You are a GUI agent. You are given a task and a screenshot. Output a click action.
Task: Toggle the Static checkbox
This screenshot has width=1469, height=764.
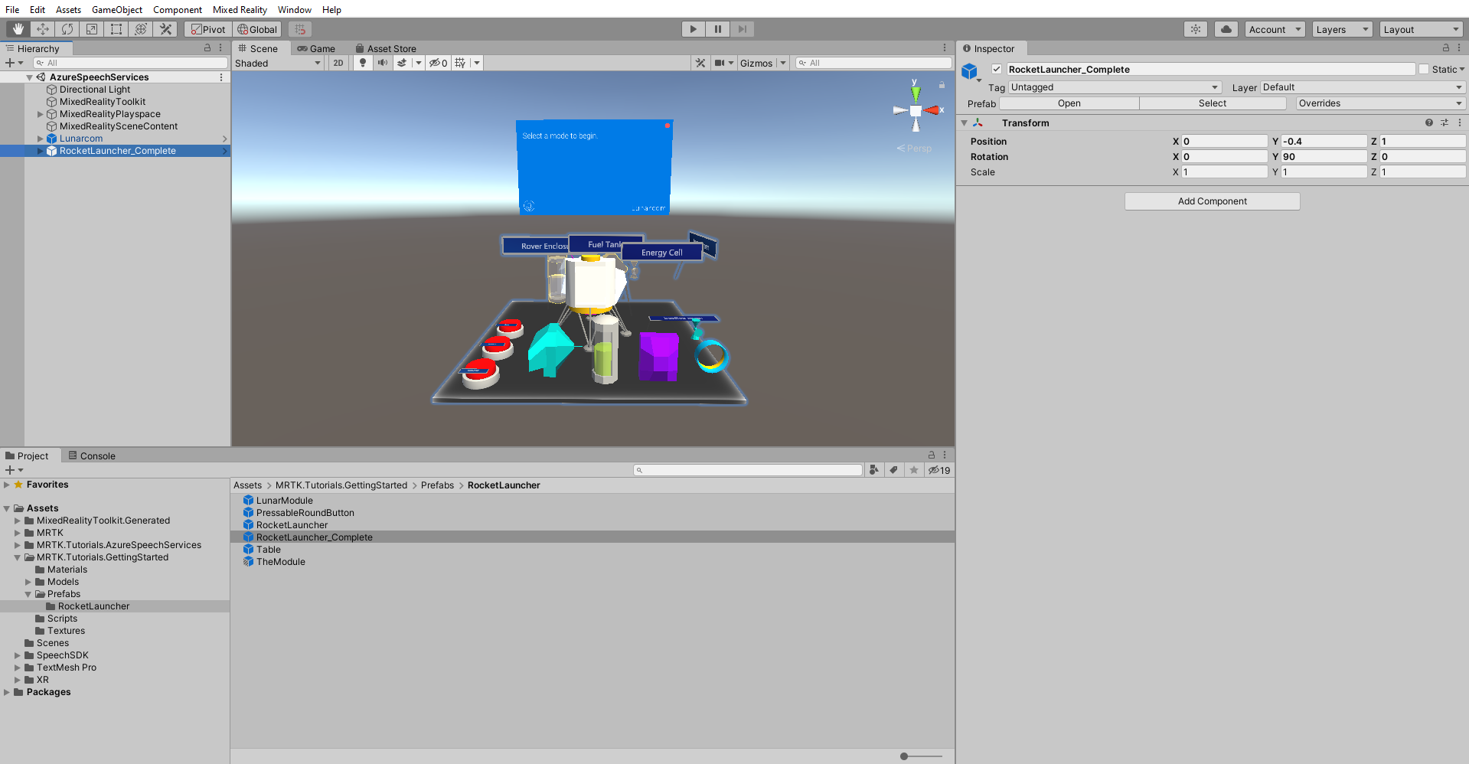pos(1424,69)
